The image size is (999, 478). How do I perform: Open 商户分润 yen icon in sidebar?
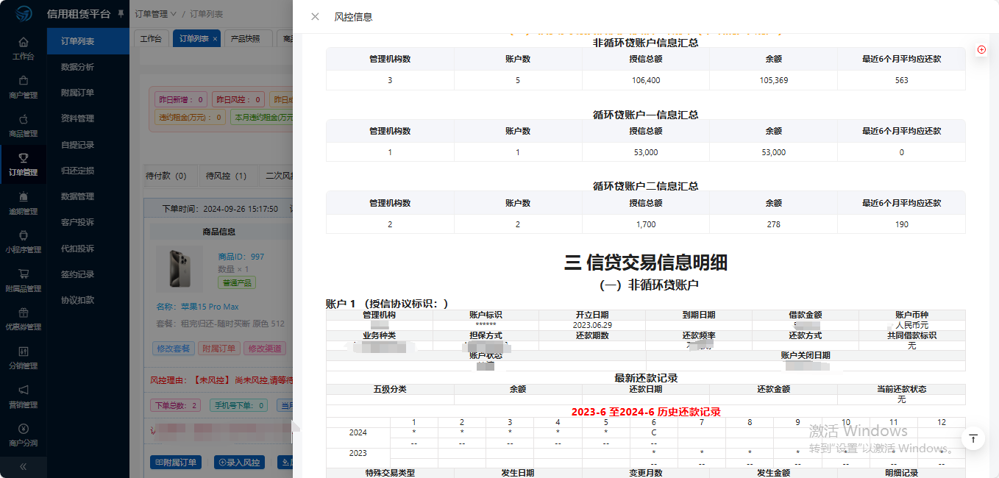tap(24, 429)
